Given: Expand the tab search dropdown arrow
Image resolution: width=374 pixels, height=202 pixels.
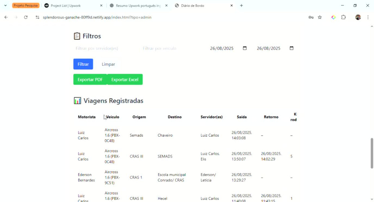Looking at the screenshot, I should pos(5,6).
